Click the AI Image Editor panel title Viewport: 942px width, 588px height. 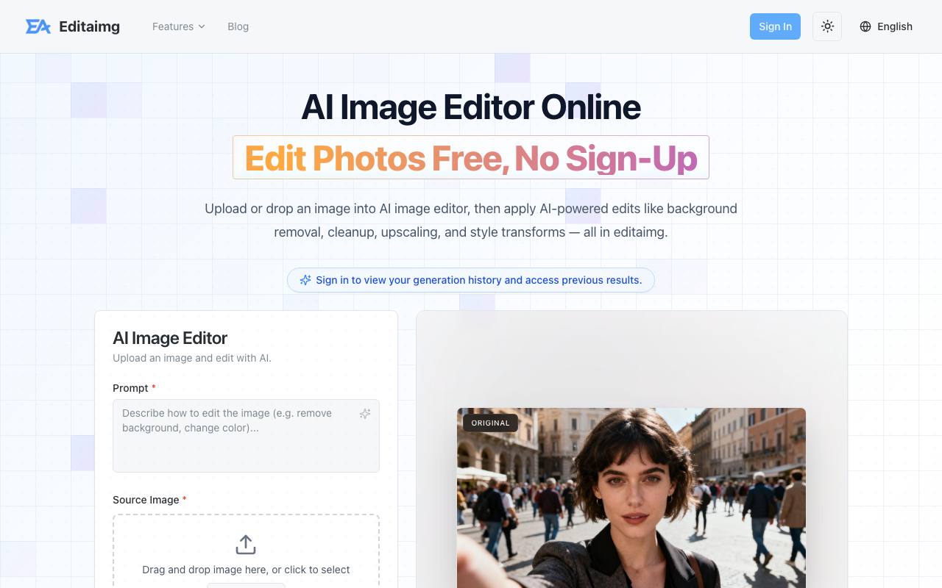170,338
